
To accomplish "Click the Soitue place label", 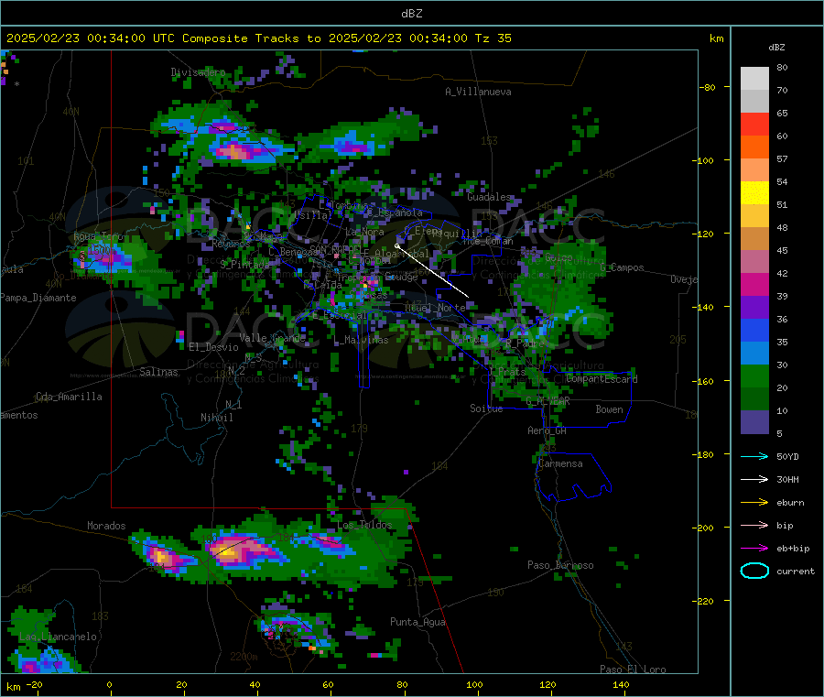I will point(486,408).
